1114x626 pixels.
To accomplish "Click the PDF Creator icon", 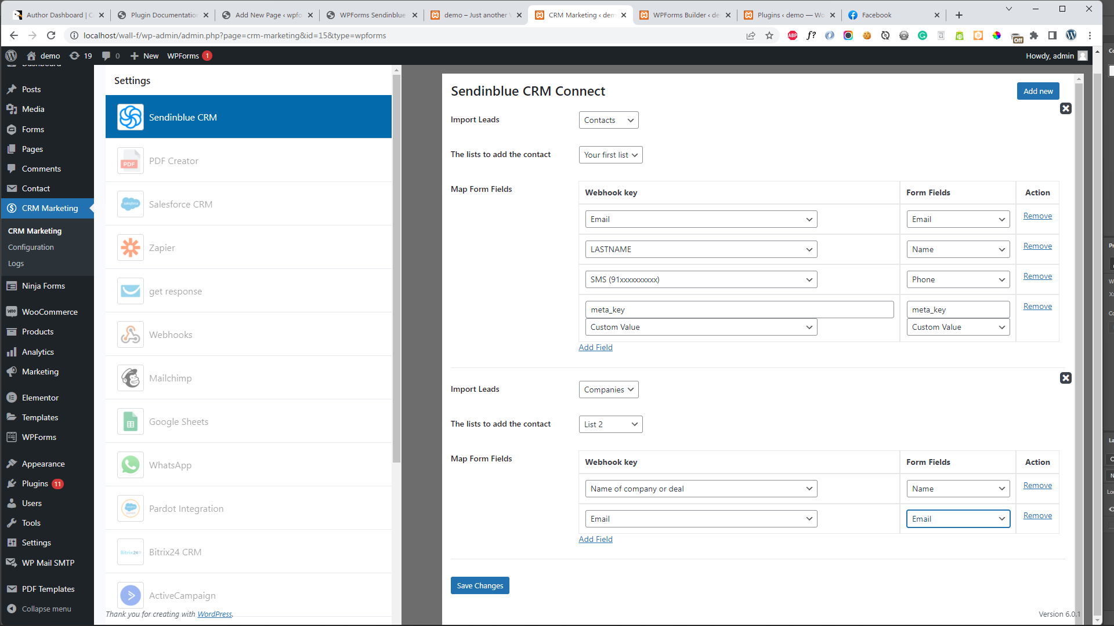I will pos(130,161).
